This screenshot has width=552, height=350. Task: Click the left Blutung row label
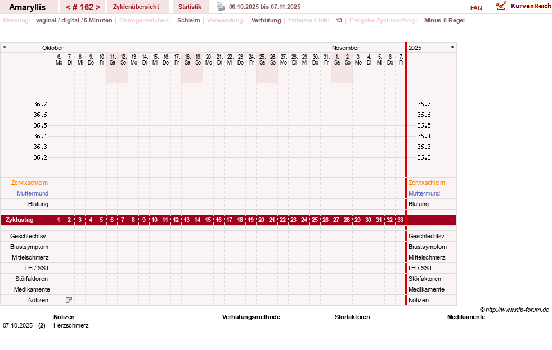(x=38, y=204)
